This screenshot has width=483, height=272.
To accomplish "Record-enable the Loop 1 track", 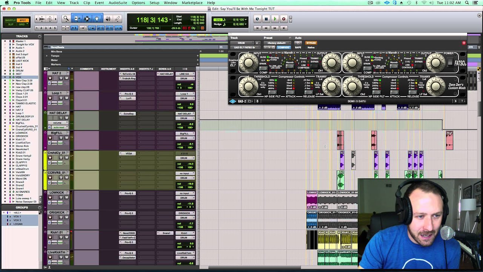I will [50, 98].
